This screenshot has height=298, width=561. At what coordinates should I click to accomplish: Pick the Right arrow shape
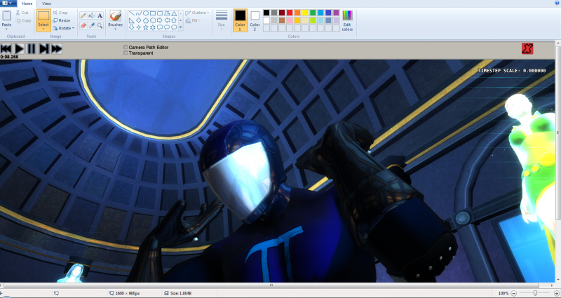(x=160, y=20)
